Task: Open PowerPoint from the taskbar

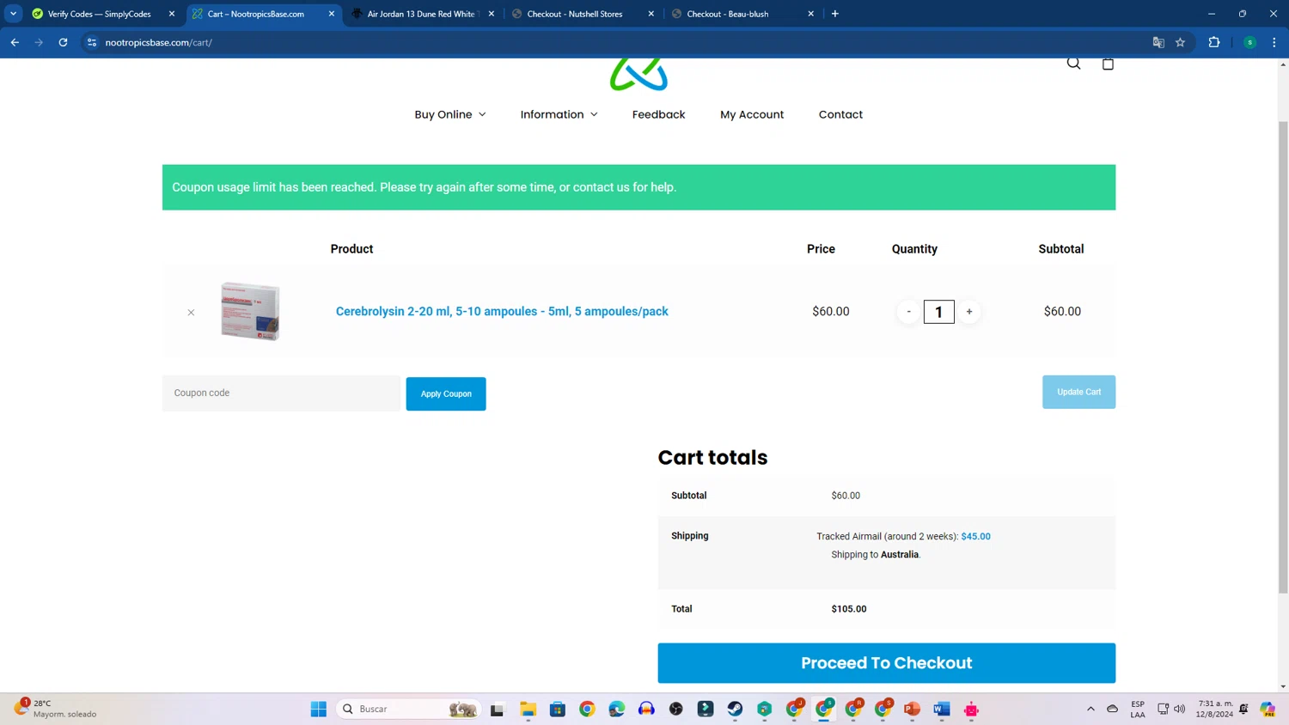Action: [x=912, y=710]
